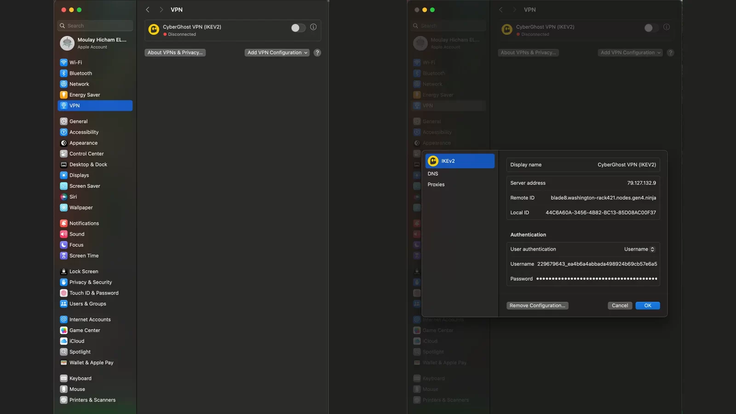Viewport: 736px width, 414px height.
Task: Open iCloud settings in sidebar
Action: [95, 341]
